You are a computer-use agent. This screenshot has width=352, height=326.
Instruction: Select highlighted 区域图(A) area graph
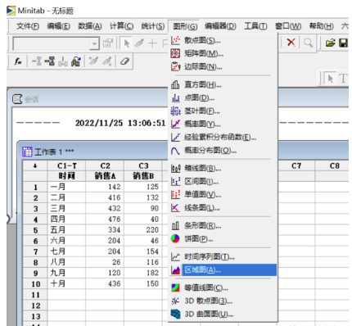pyautogui.click(x=223, y=270)
